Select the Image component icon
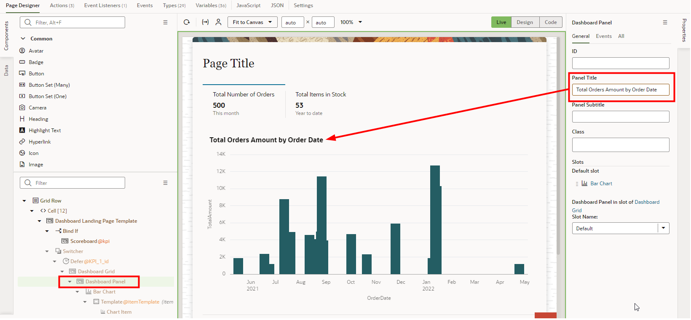The image size is (691, 320). click(x=22, y=164)
